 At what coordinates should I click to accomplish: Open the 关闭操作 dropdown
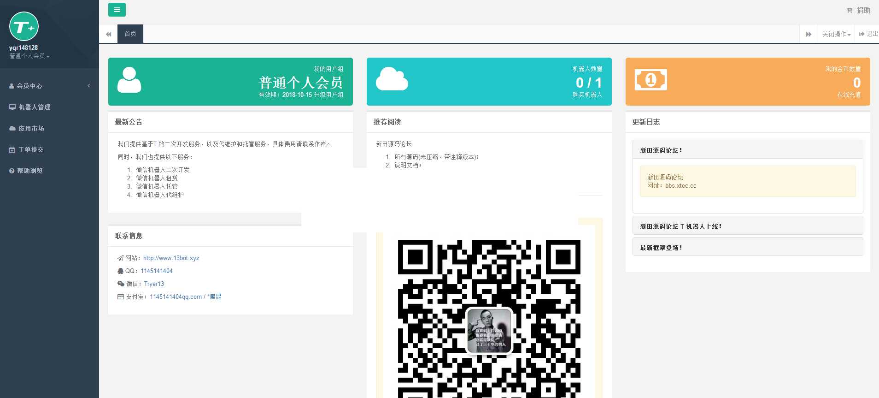point(836,34)
